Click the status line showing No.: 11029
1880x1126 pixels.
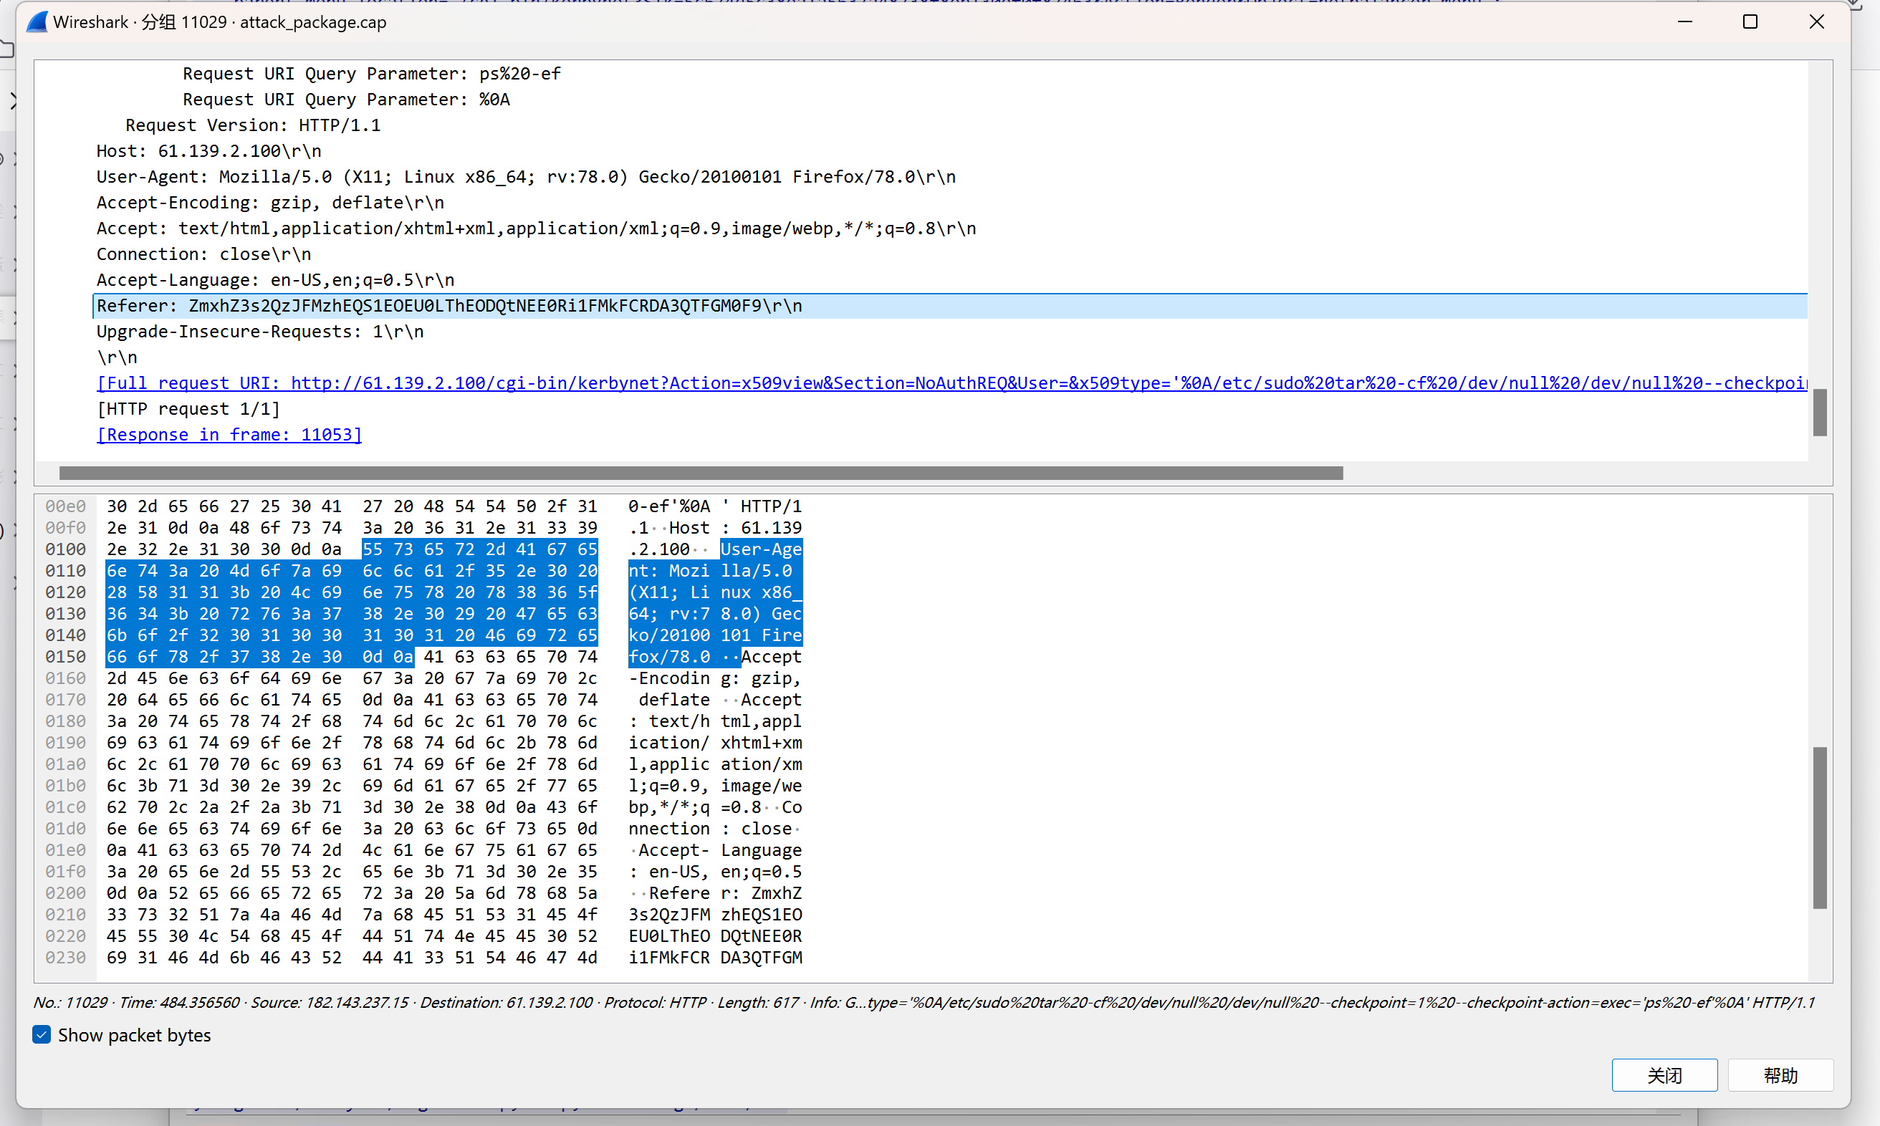[923, 1001]
